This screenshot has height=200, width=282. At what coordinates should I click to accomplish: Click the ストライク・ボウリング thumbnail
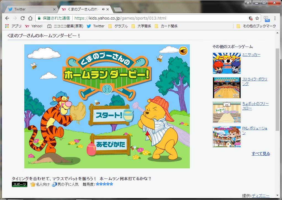(227, 88)
